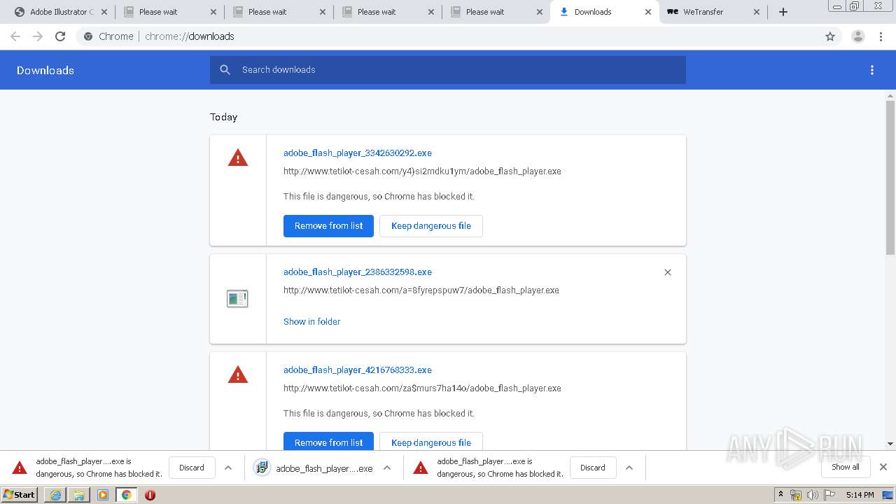Bookmark this page with the star icon

[x=830, y=36]
